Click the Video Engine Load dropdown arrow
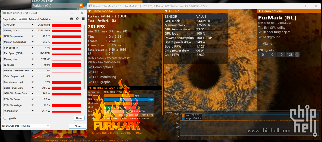This screenshot has height=142, width=322. (x=32, y=76)
